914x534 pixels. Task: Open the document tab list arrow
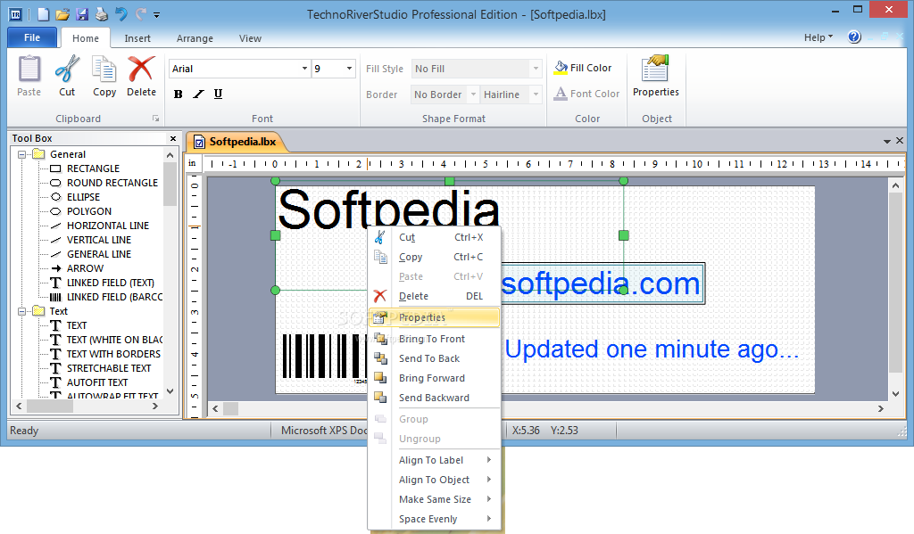point(886,142)
